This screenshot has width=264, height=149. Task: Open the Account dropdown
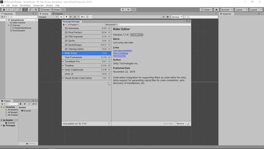[x=227, y=10]
